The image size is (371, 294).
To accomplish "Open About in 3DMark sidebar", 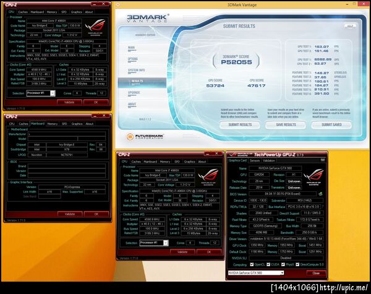I will (x=132, y=104).
